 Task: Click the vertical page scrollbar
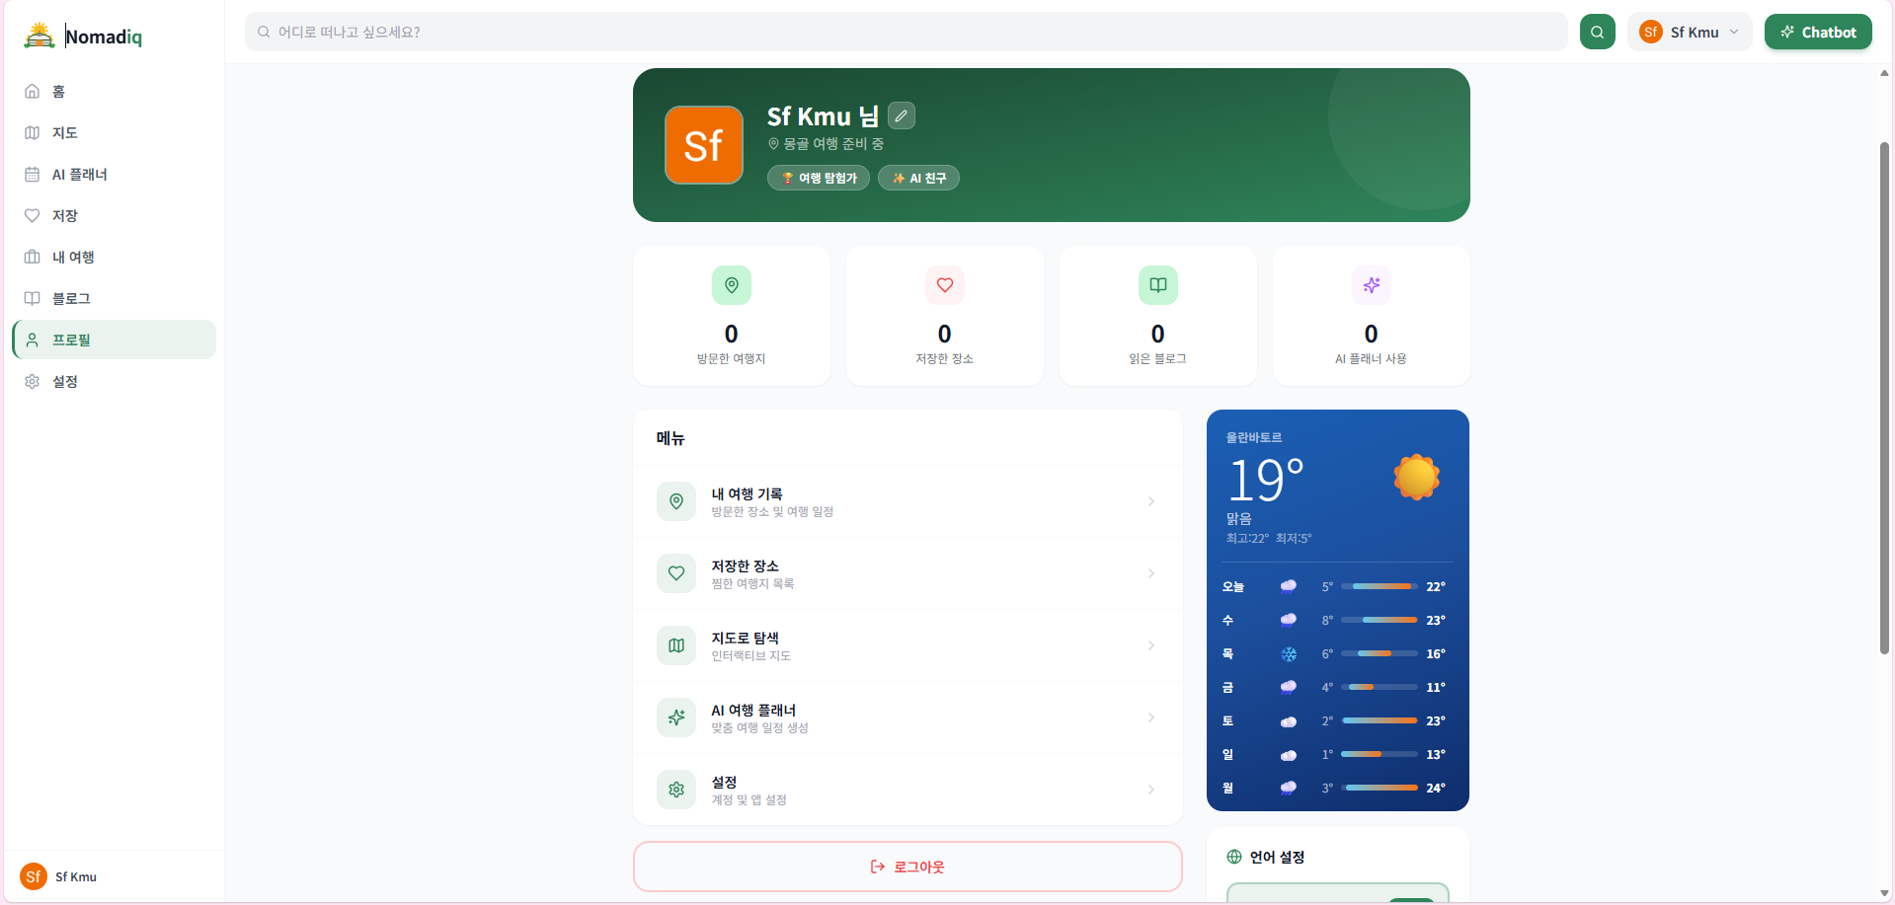coord(1884,398)
